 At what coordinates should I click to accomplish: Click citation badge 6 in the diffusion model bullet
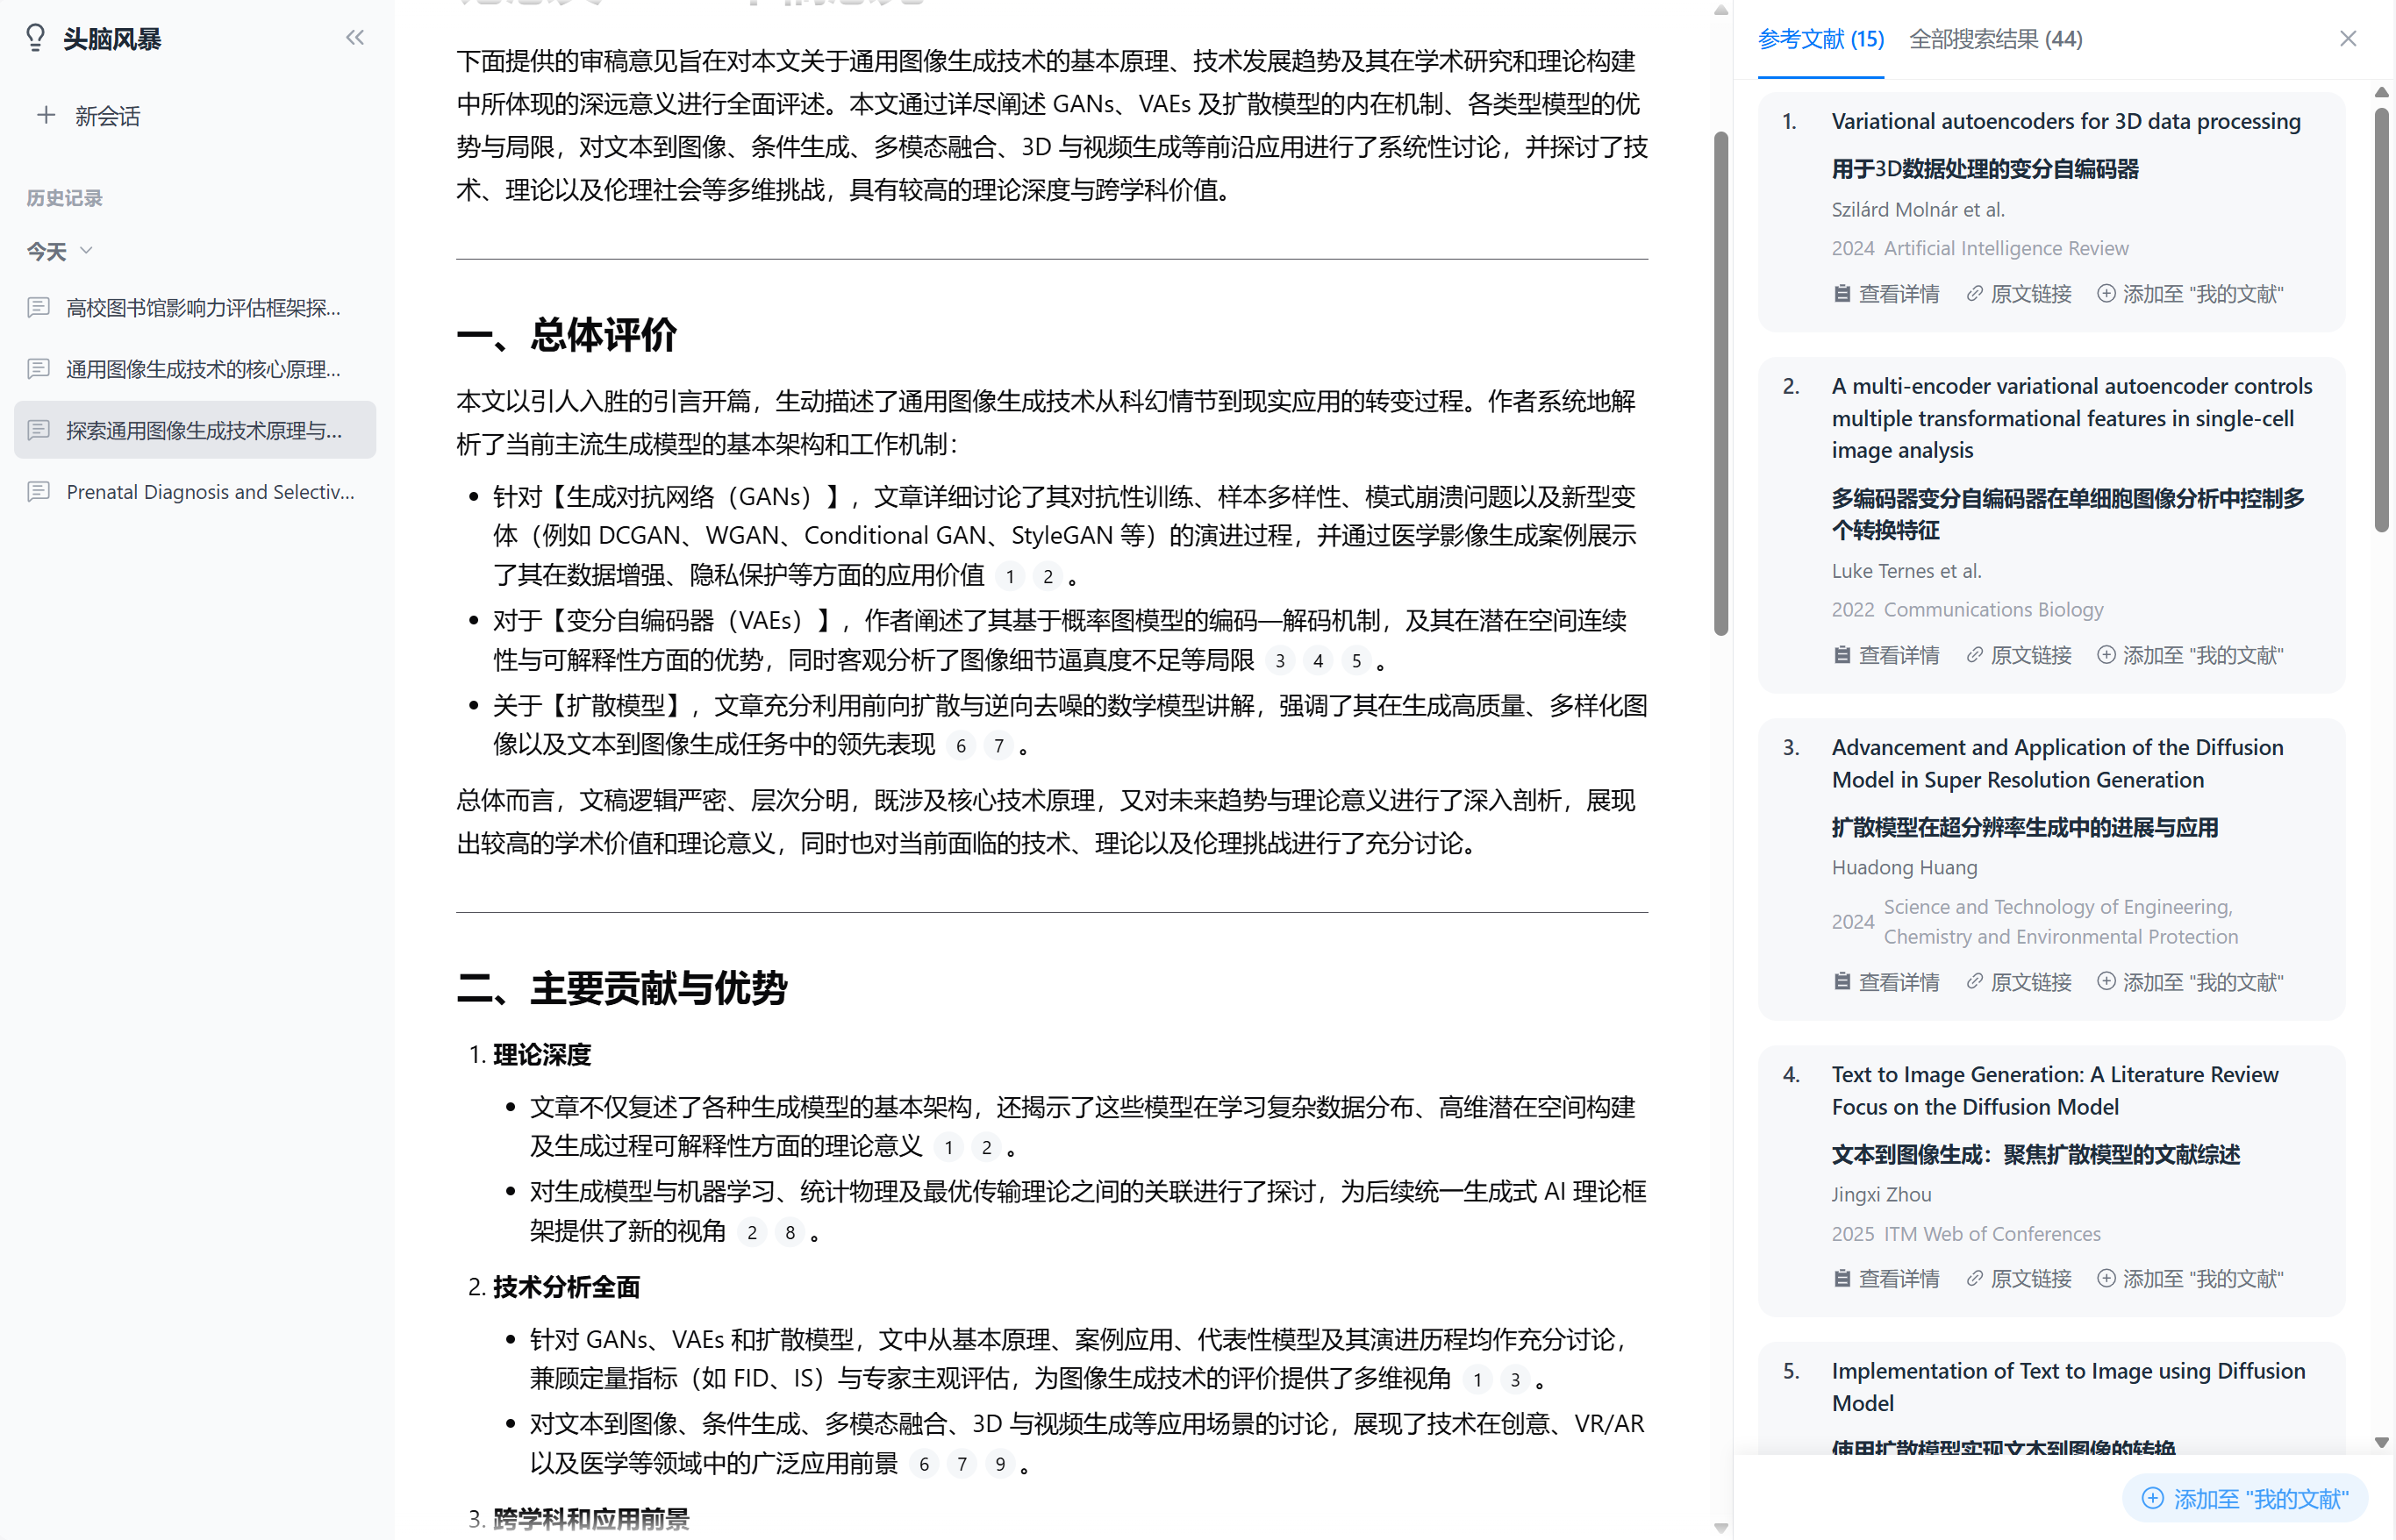tap(961, 745)
